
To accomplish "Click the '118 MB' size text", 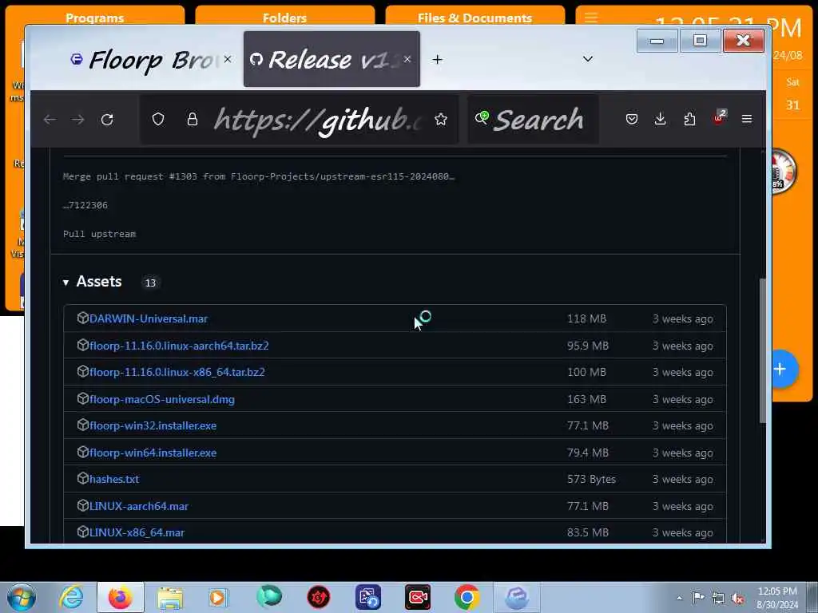I will click(586, 318).
